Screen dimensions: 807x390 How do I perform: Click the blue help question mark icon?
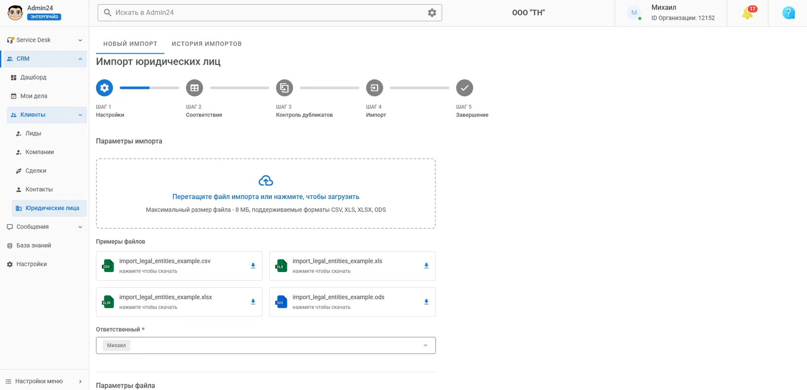[788, 13]
